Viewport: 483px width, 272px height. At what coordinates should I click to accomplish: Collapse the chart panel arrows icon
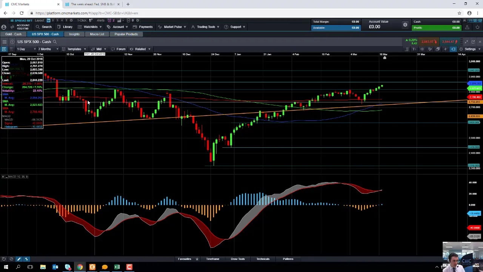[x=466, y=42]
